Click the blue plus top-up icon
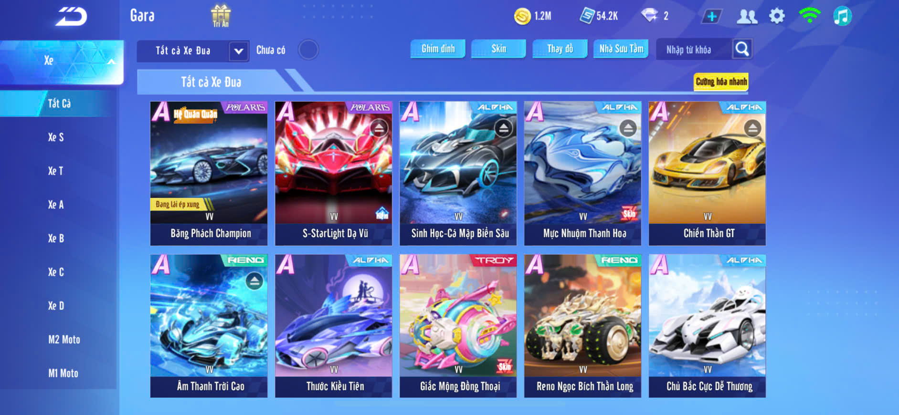Viewport: 899px width, 415px height. pyautogui.click(x=712, y=17)
